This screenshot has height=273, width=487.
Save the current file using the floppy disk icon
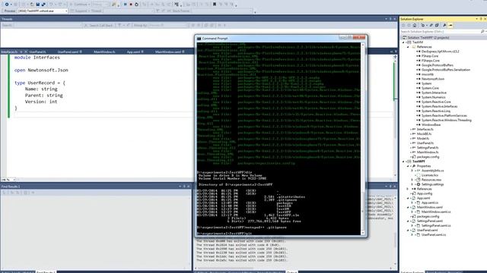pos(38,5)
